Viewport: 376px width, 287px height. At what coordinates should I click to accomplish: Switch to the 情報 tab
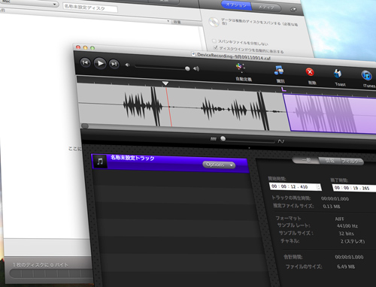pos(330,161)
